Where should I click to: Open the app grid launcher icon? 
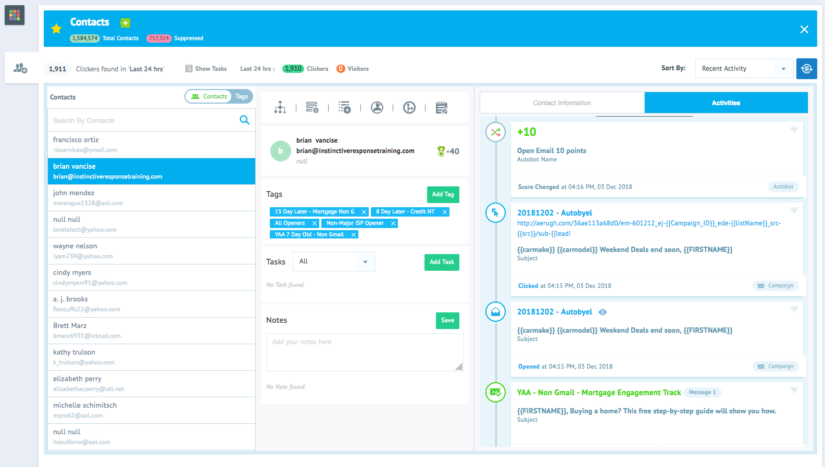15,15
